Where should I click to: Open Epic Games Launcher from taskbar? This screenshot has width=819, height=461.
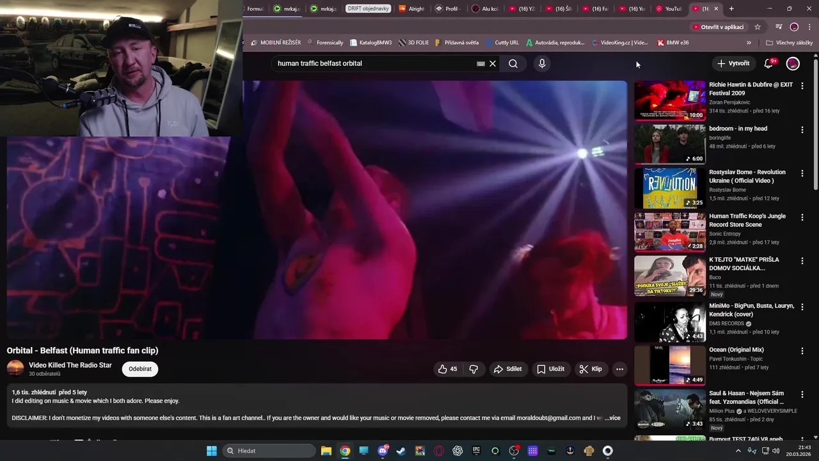476,451
